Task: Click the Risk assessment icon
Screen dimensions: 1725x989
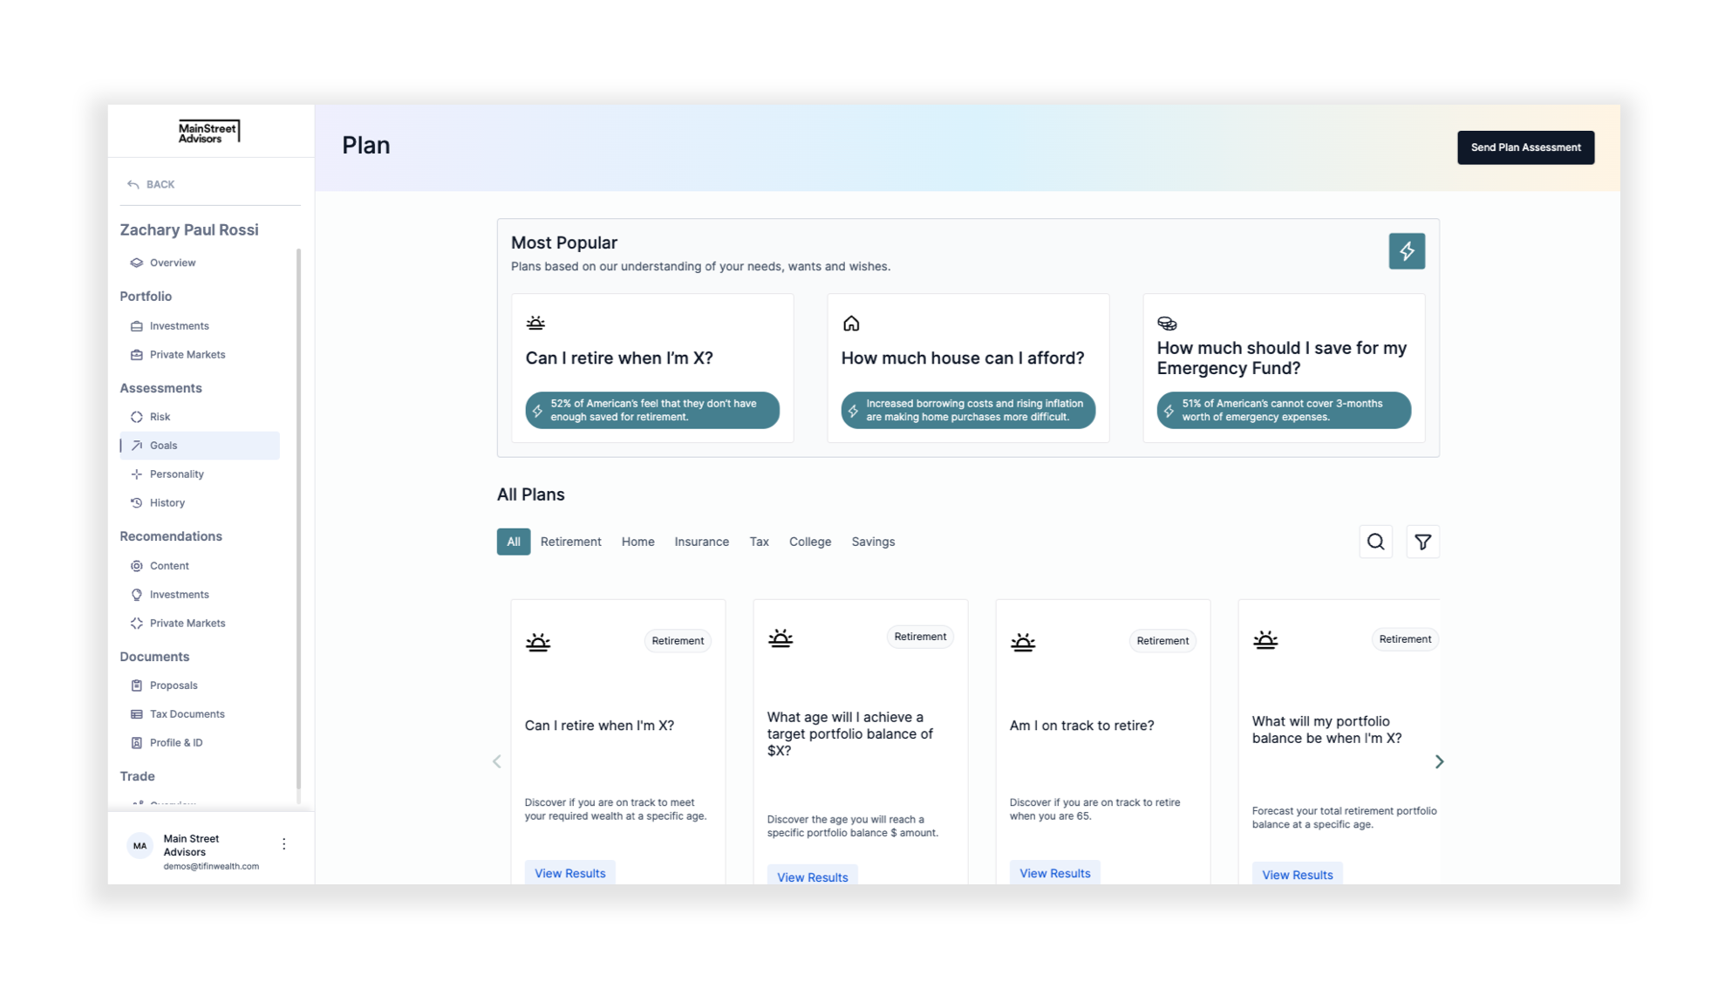Action: click(136, 416)
